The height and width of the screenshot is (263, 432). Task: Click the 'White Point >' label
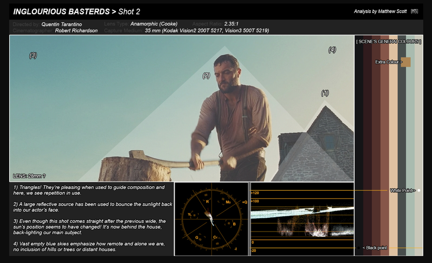(403, 191)
